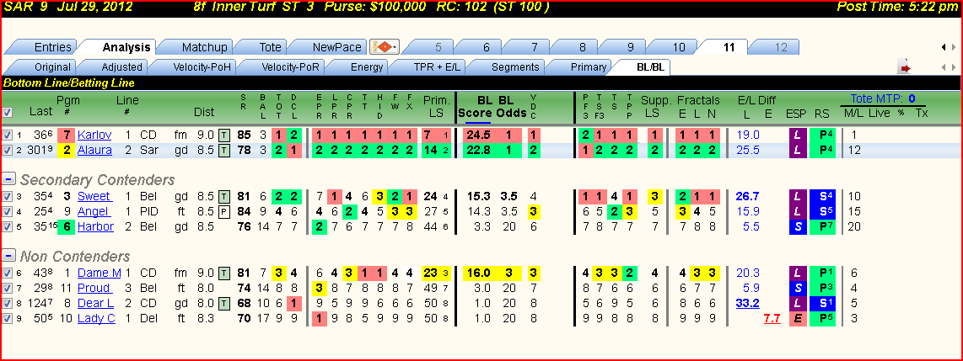This screenshot has width=963, height=361.
Task: Click the T turf icon in Alaura row
Action: pyautogui.click(x=224, y=150)
